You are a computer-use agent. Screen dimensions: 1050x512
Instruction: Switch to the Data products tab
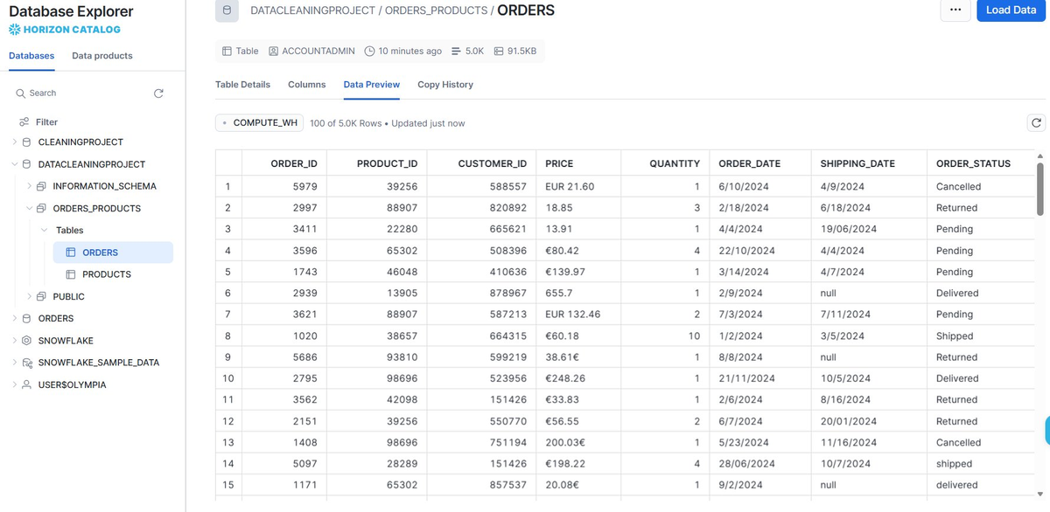(102, 56)
